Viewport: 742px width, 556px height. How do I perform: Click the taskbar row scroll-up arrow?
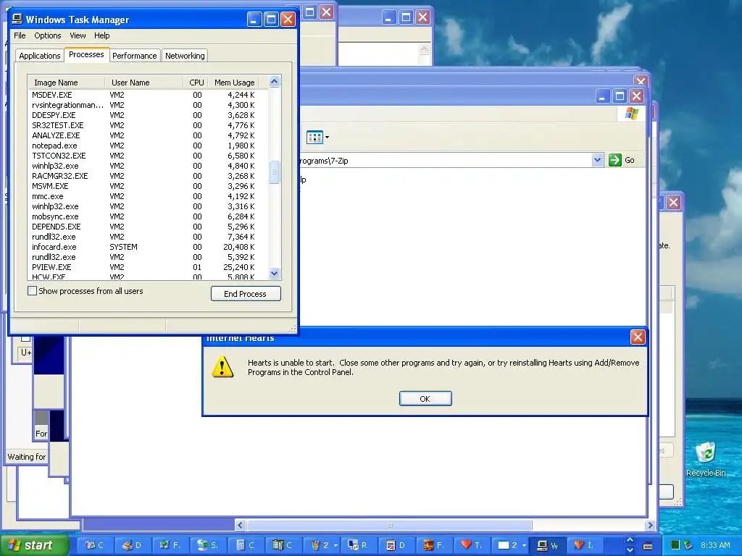click(630, 540)
